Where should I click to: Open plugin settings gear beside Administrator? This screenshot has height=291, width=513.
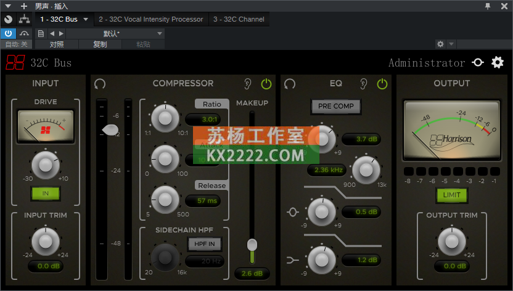click(498, 62)
